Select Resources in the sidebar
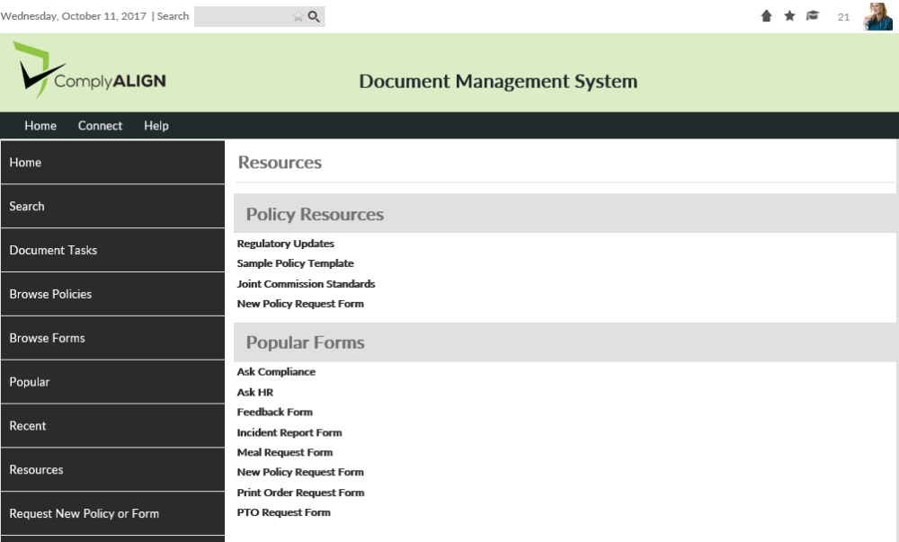Viewport: 899px width, 542px height. 112,470
